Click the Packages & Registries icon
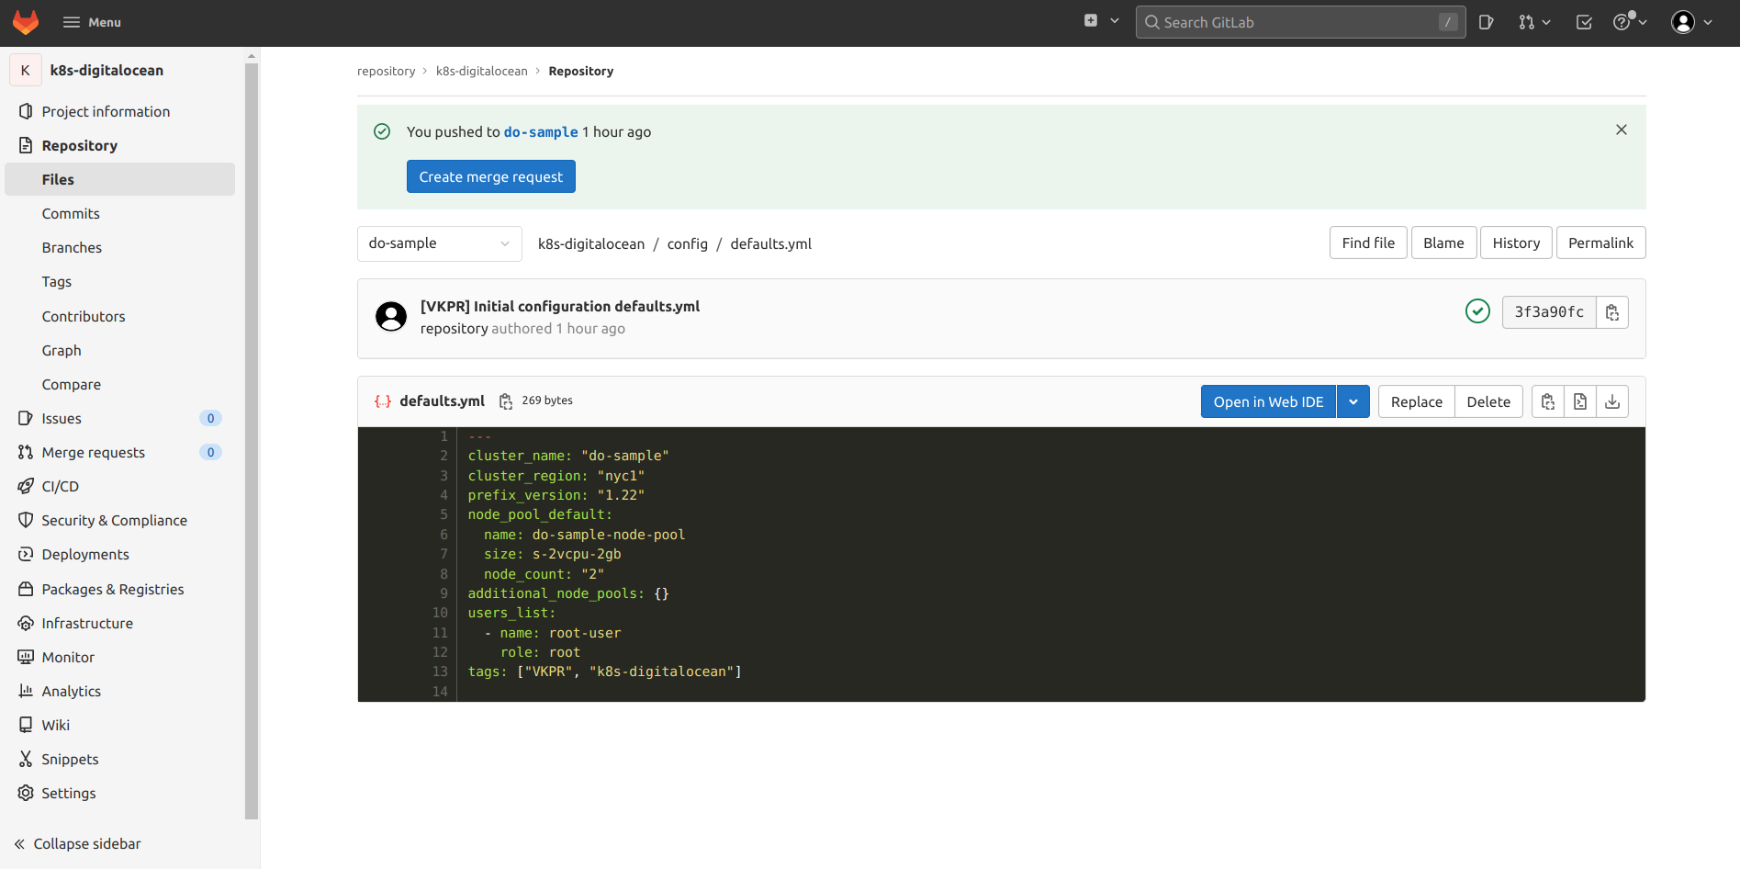The image size is (1740, 869). tap(26, 589)
